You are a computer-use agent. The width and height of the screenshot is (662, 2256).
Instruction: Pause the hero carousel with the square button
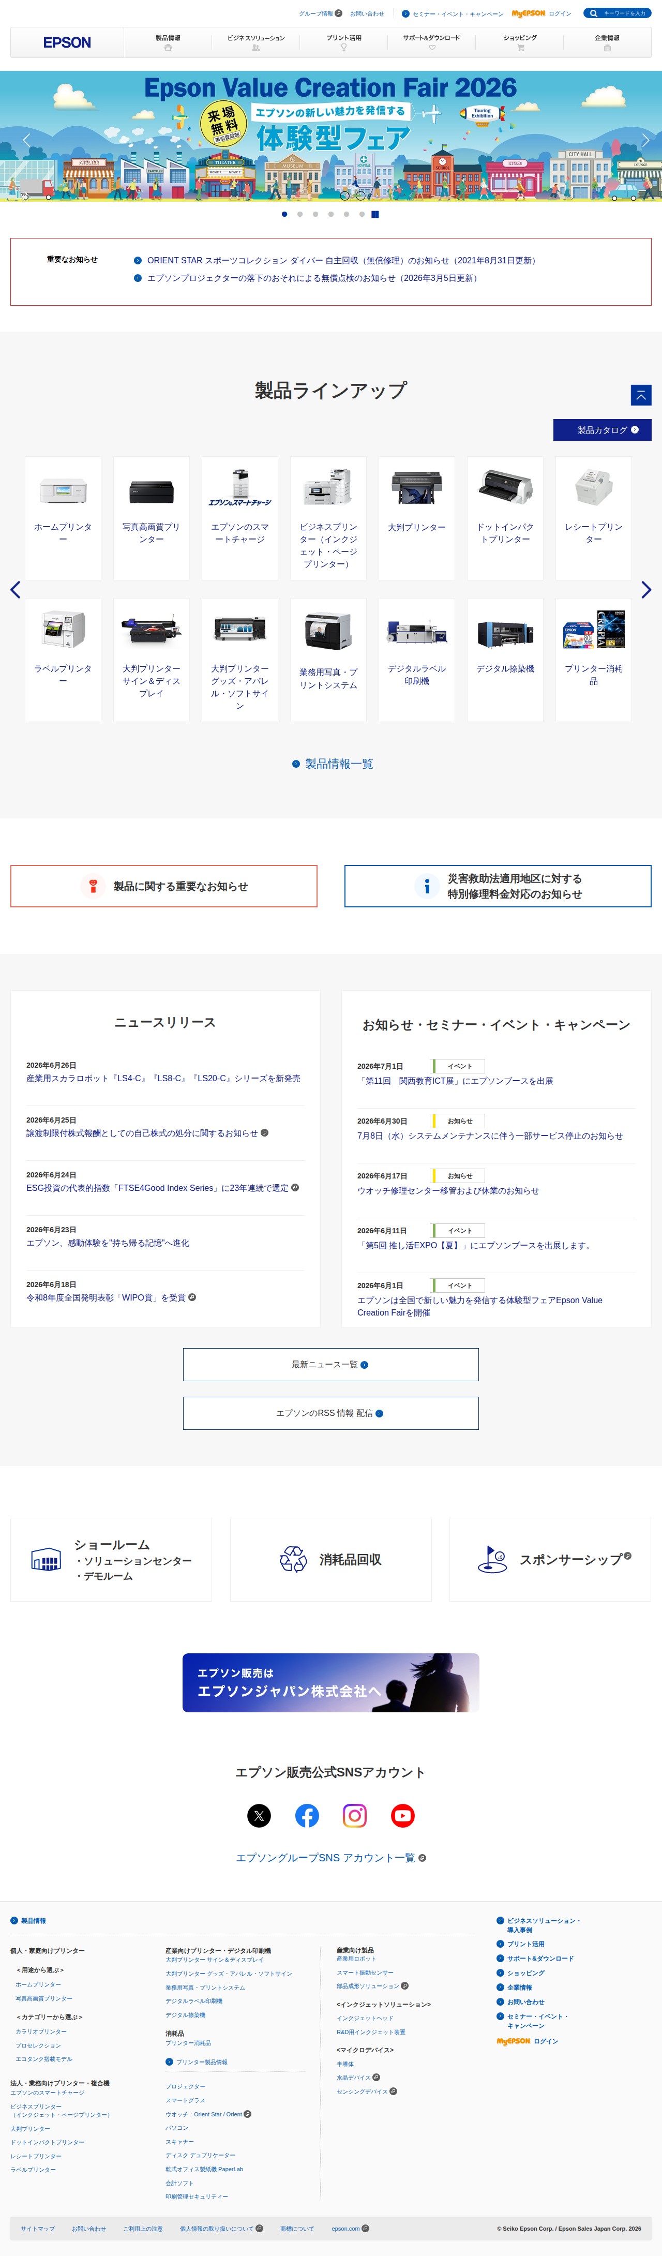tap(375, 214)
